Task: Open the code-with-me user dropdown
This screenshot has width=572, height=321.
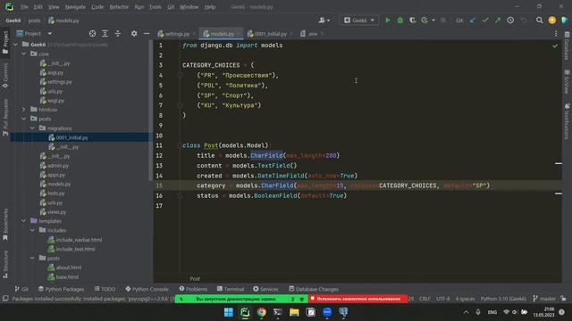Action: pyautogui.click(x=324, y=21)
